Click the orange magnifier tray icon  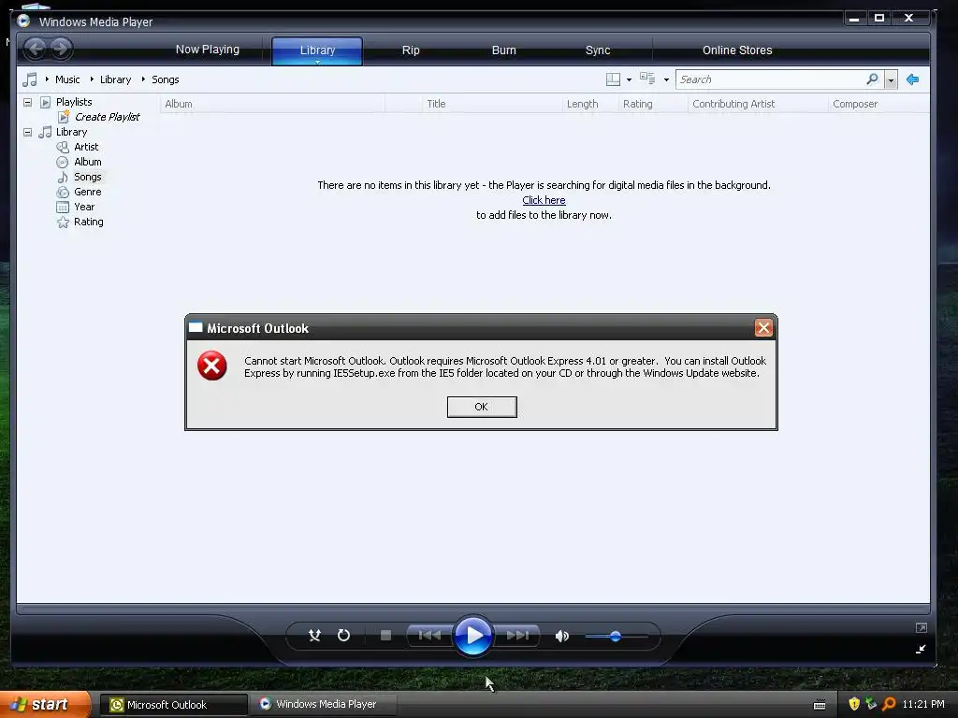pyautogui.click(x=889, y=704)
